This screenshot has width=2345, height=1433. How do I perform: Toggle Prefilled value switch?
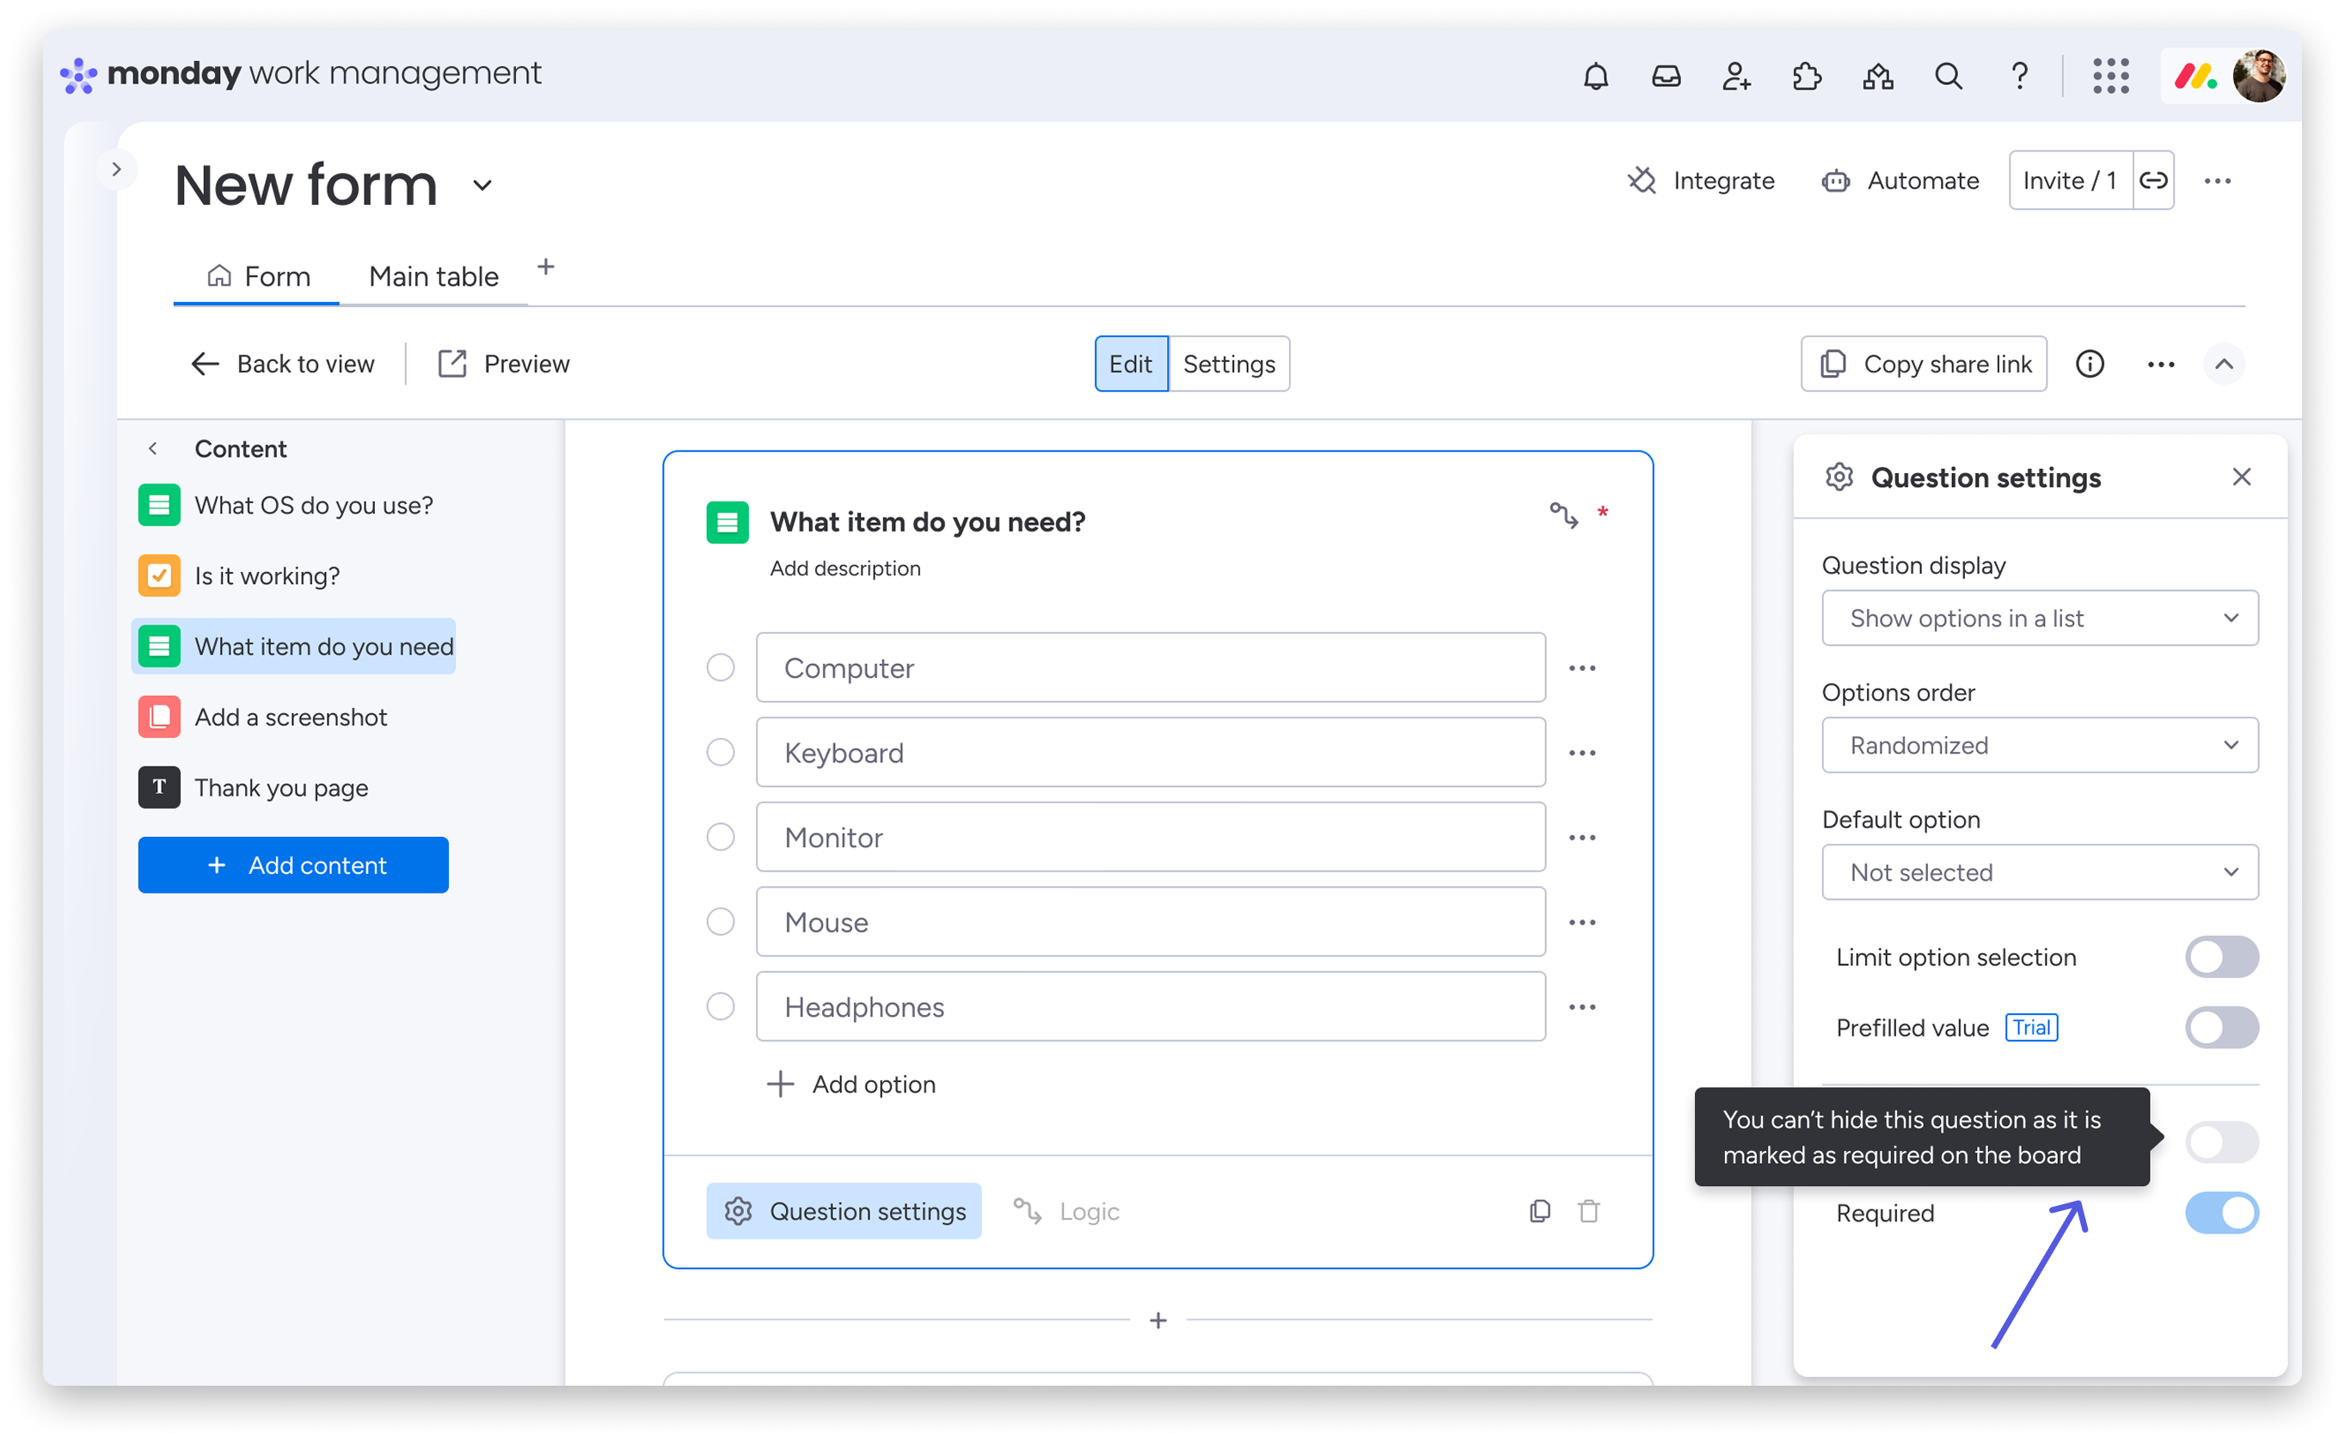click(2220, 1027)
